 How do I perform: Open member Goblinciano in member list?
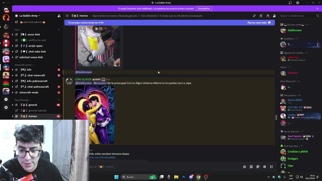299,30
